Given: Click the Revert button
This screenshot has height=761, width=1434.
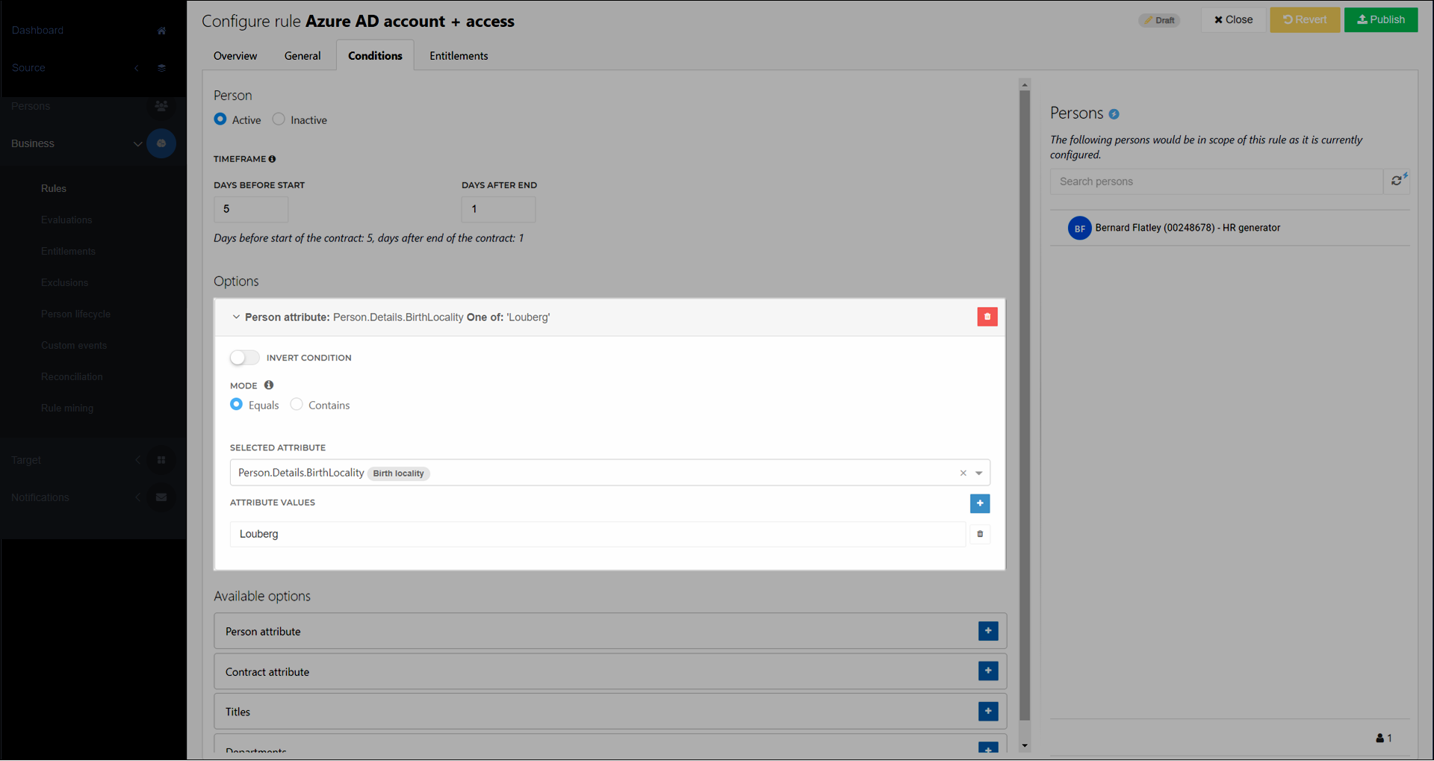Looking at the screenshot, I should point(1305,19).
